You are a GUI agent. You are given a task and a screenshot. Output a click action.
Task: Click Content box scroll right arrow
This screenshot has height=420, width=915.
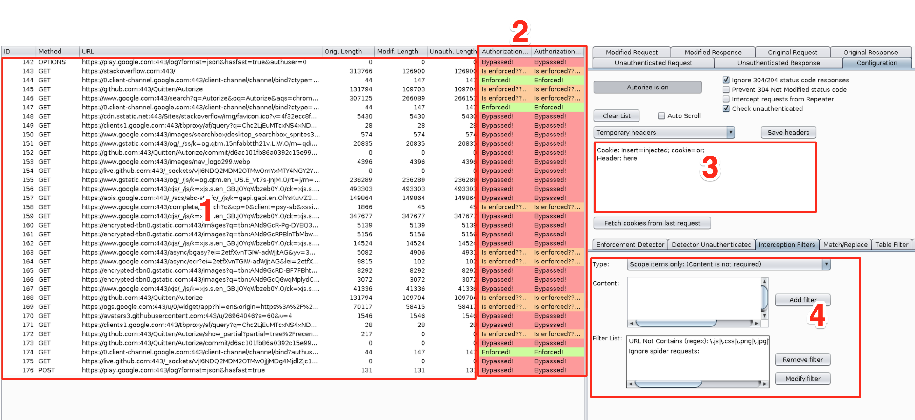click(x=757, y=323)
